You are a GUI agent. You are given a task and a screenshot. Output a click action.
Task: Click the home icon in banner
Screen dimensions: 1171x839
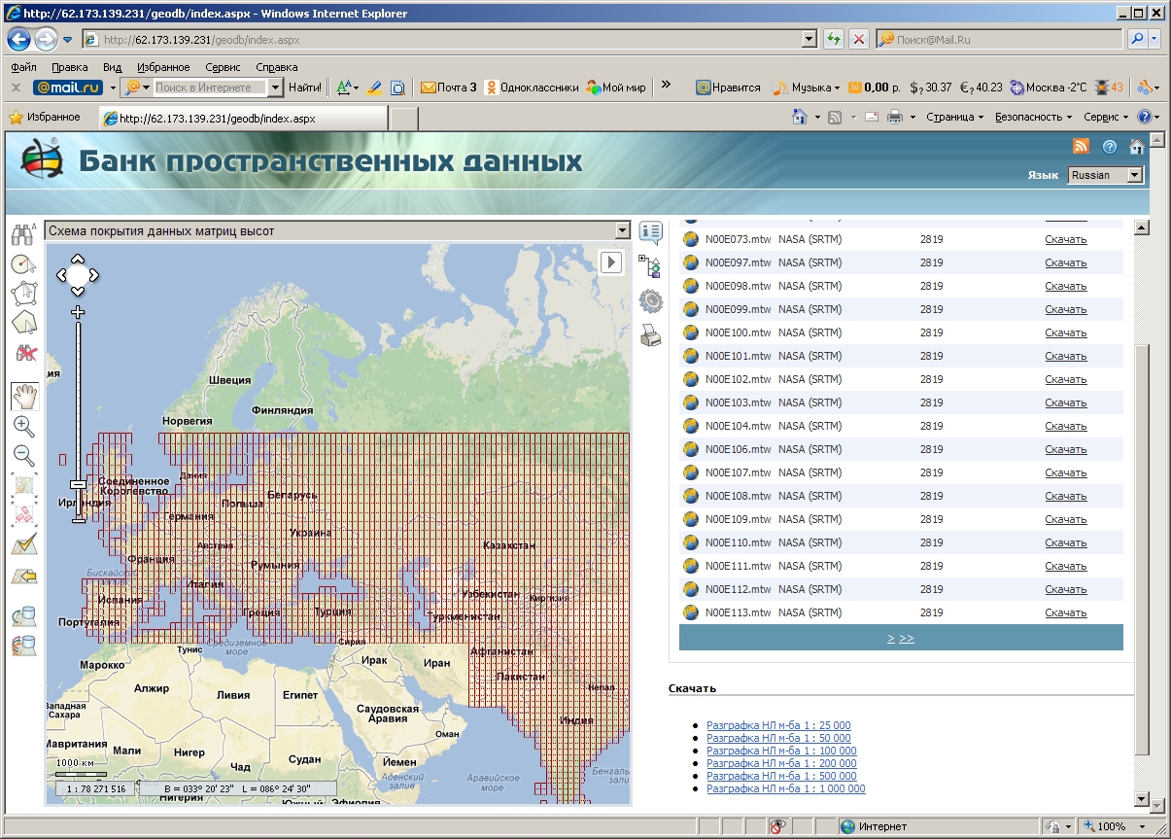pos(1136,147)
